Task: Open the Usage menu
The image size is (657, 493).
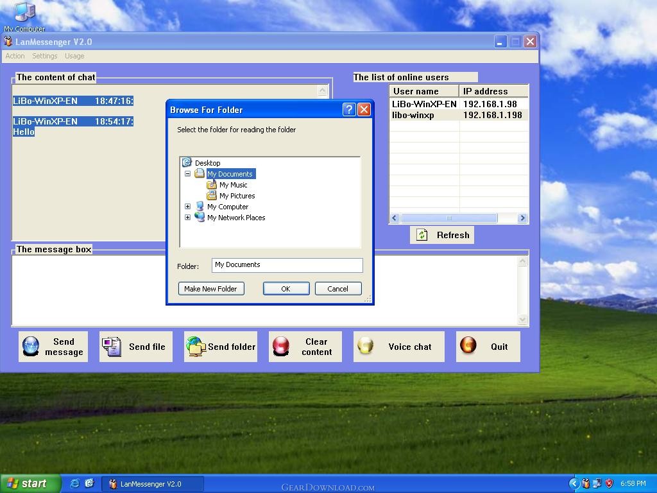Action: click(x=74, y=56)
